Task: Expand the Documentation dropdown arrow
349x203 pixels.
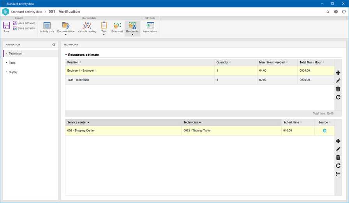Action: click(x=66, y=35)
